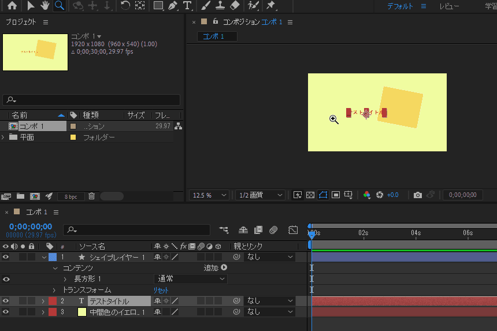Viewport: 497px width, 331px height.
Task: Expand the テストタイトル layer properties
Action: [x=43, y=301]
